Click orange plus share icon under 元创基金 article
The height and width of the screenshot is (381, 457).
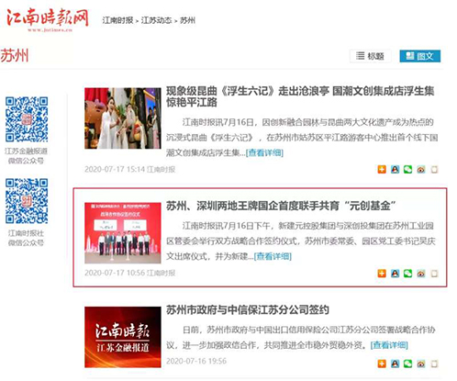pyautogui.click(x=382, y=274)
